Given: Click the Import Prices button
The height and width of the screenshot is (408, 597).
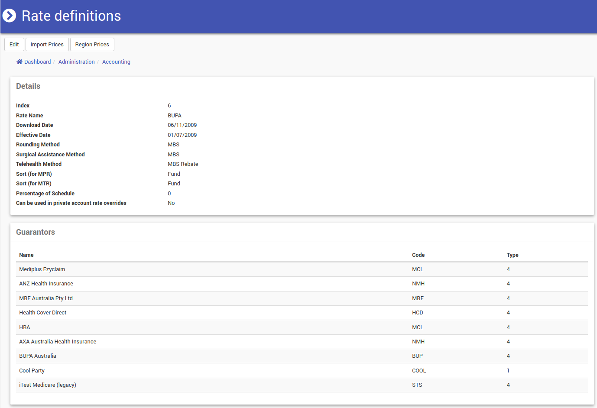Looking at the screenshot, I should [x=47, y=45].
